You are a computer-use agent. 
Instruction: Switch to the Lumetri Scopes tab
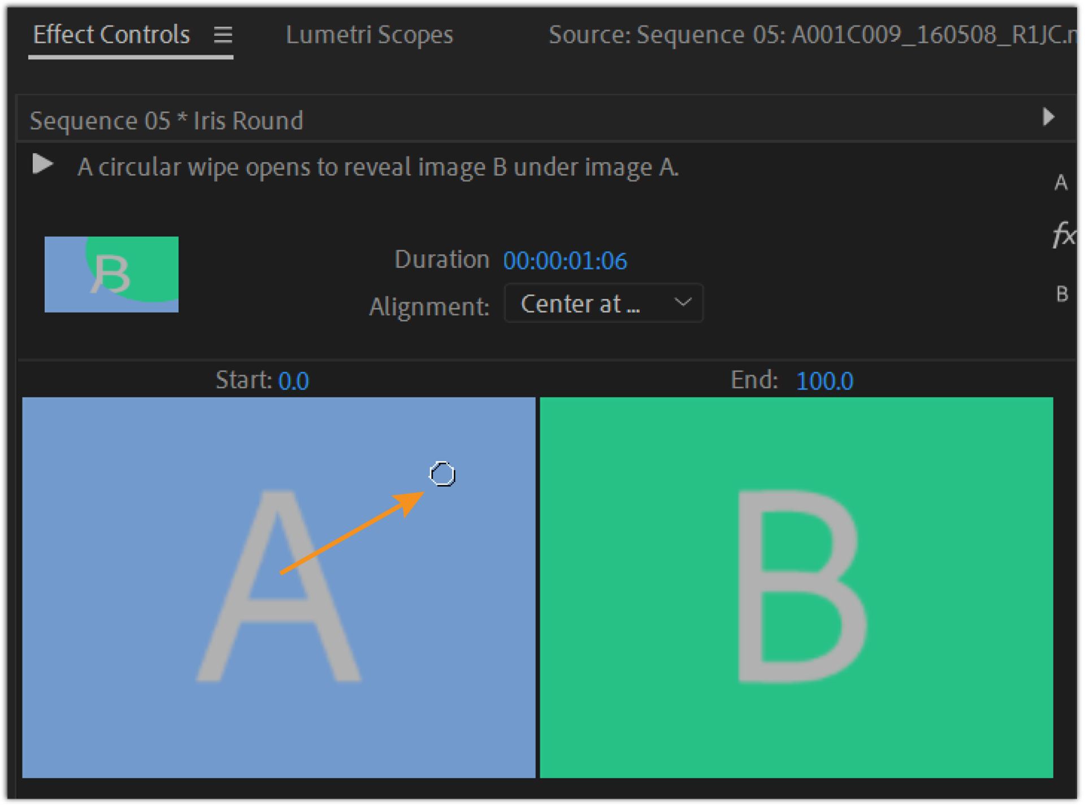click(369, 35)
